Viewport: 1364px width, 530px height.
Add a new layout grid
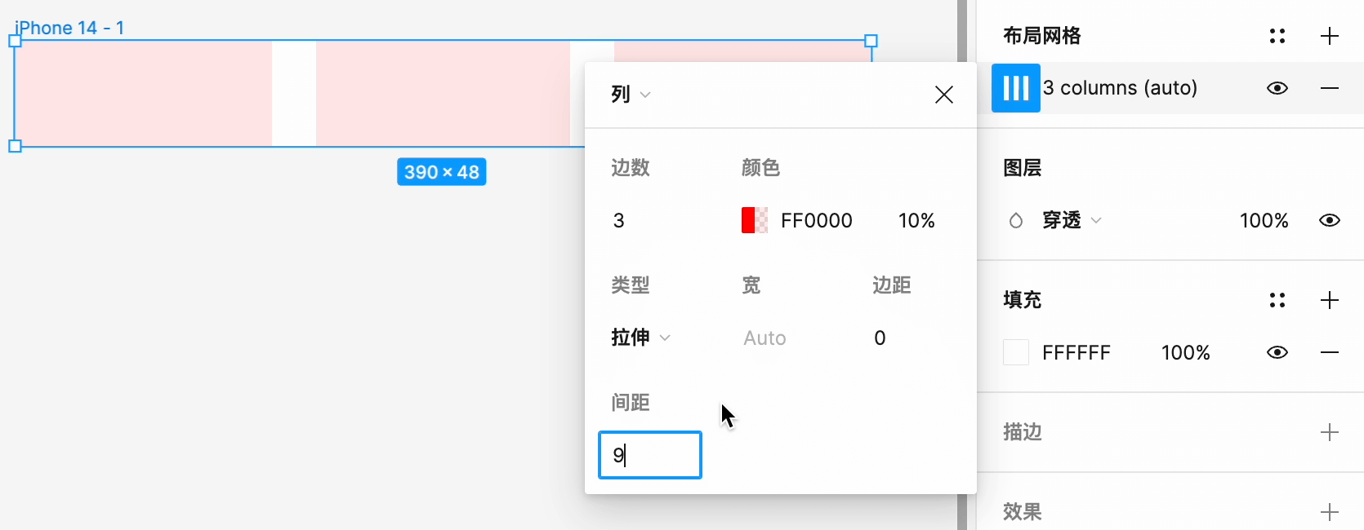click(1330, 36)
